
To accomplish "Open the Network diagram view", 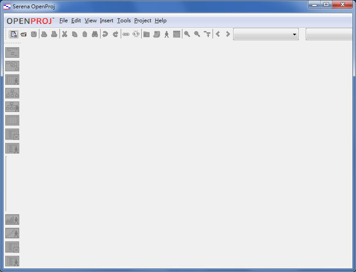I will click(12, 66).
